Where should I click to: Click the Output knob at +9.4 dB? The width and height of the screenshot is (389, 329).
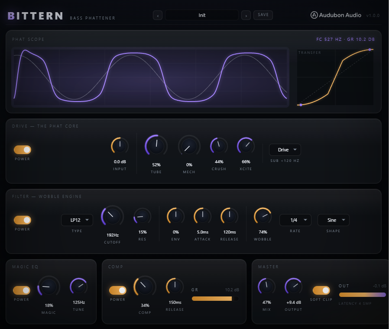[294, 287]
